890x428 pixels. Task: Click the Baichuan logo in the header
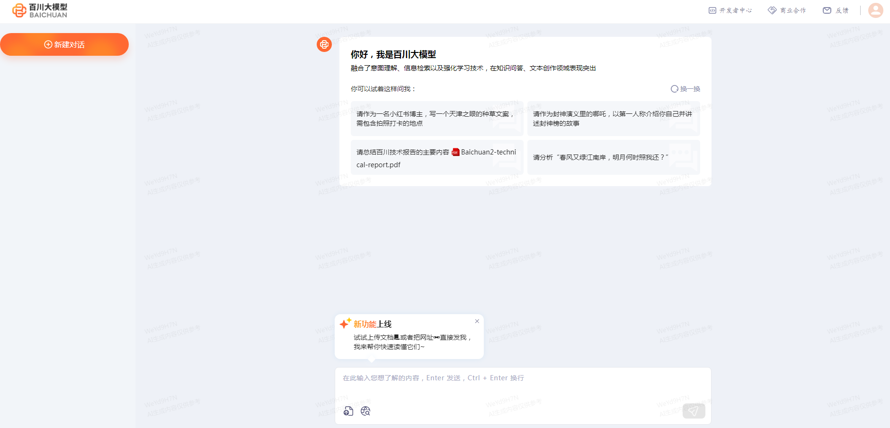(x=40, y=10)
